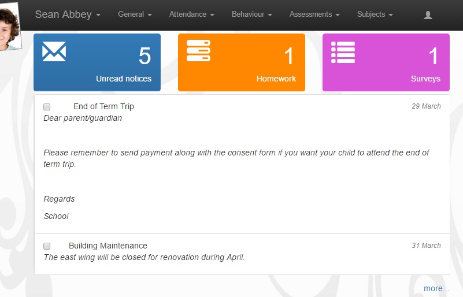Click the unread notices count number 5
Viewport: 463px width, 297px height.
(x=145, y=56)
